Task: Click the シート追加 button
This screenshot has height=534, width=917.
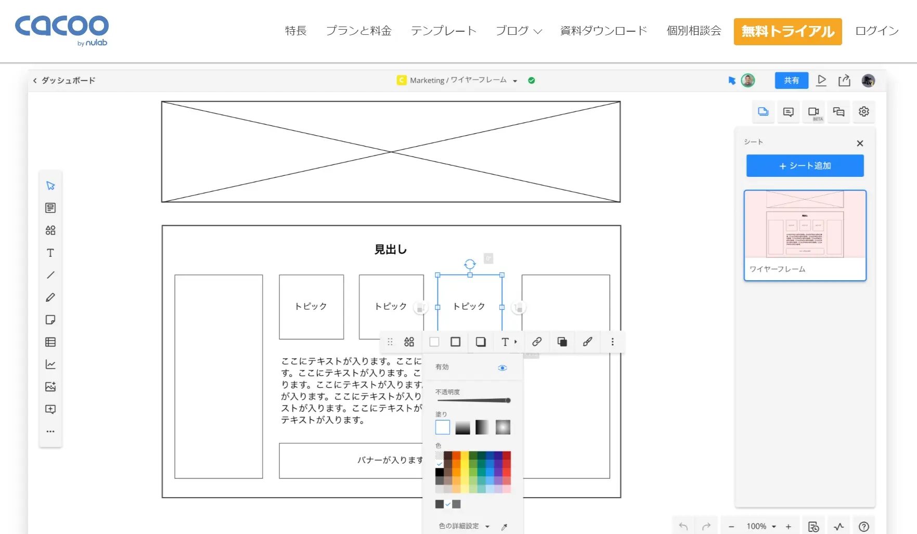Action: tap(805, 166)
